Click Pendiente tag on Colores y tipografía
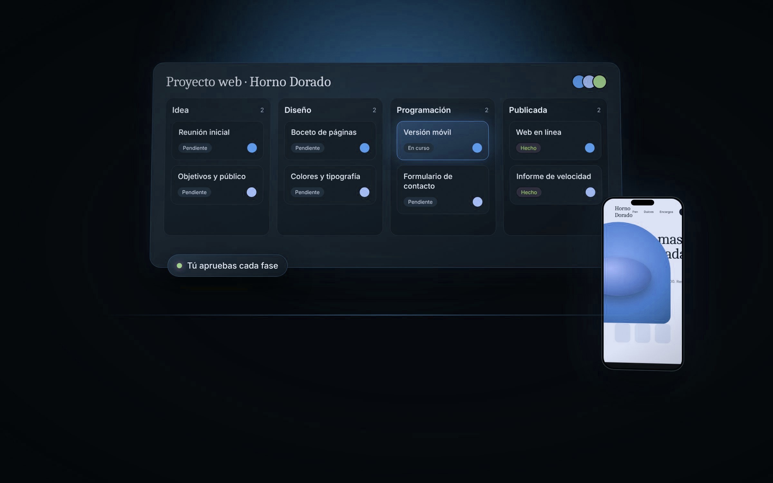This screenshot has height=483, width=773. [307, 192]
